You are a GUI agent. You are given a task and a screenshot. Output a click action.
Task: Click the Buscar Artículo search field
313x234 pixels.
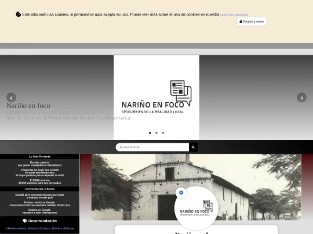tap(152, 147)
